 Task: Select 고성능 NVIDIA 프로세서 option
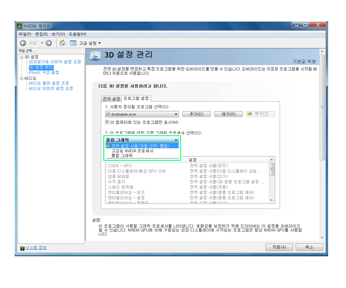coord(142,151)
